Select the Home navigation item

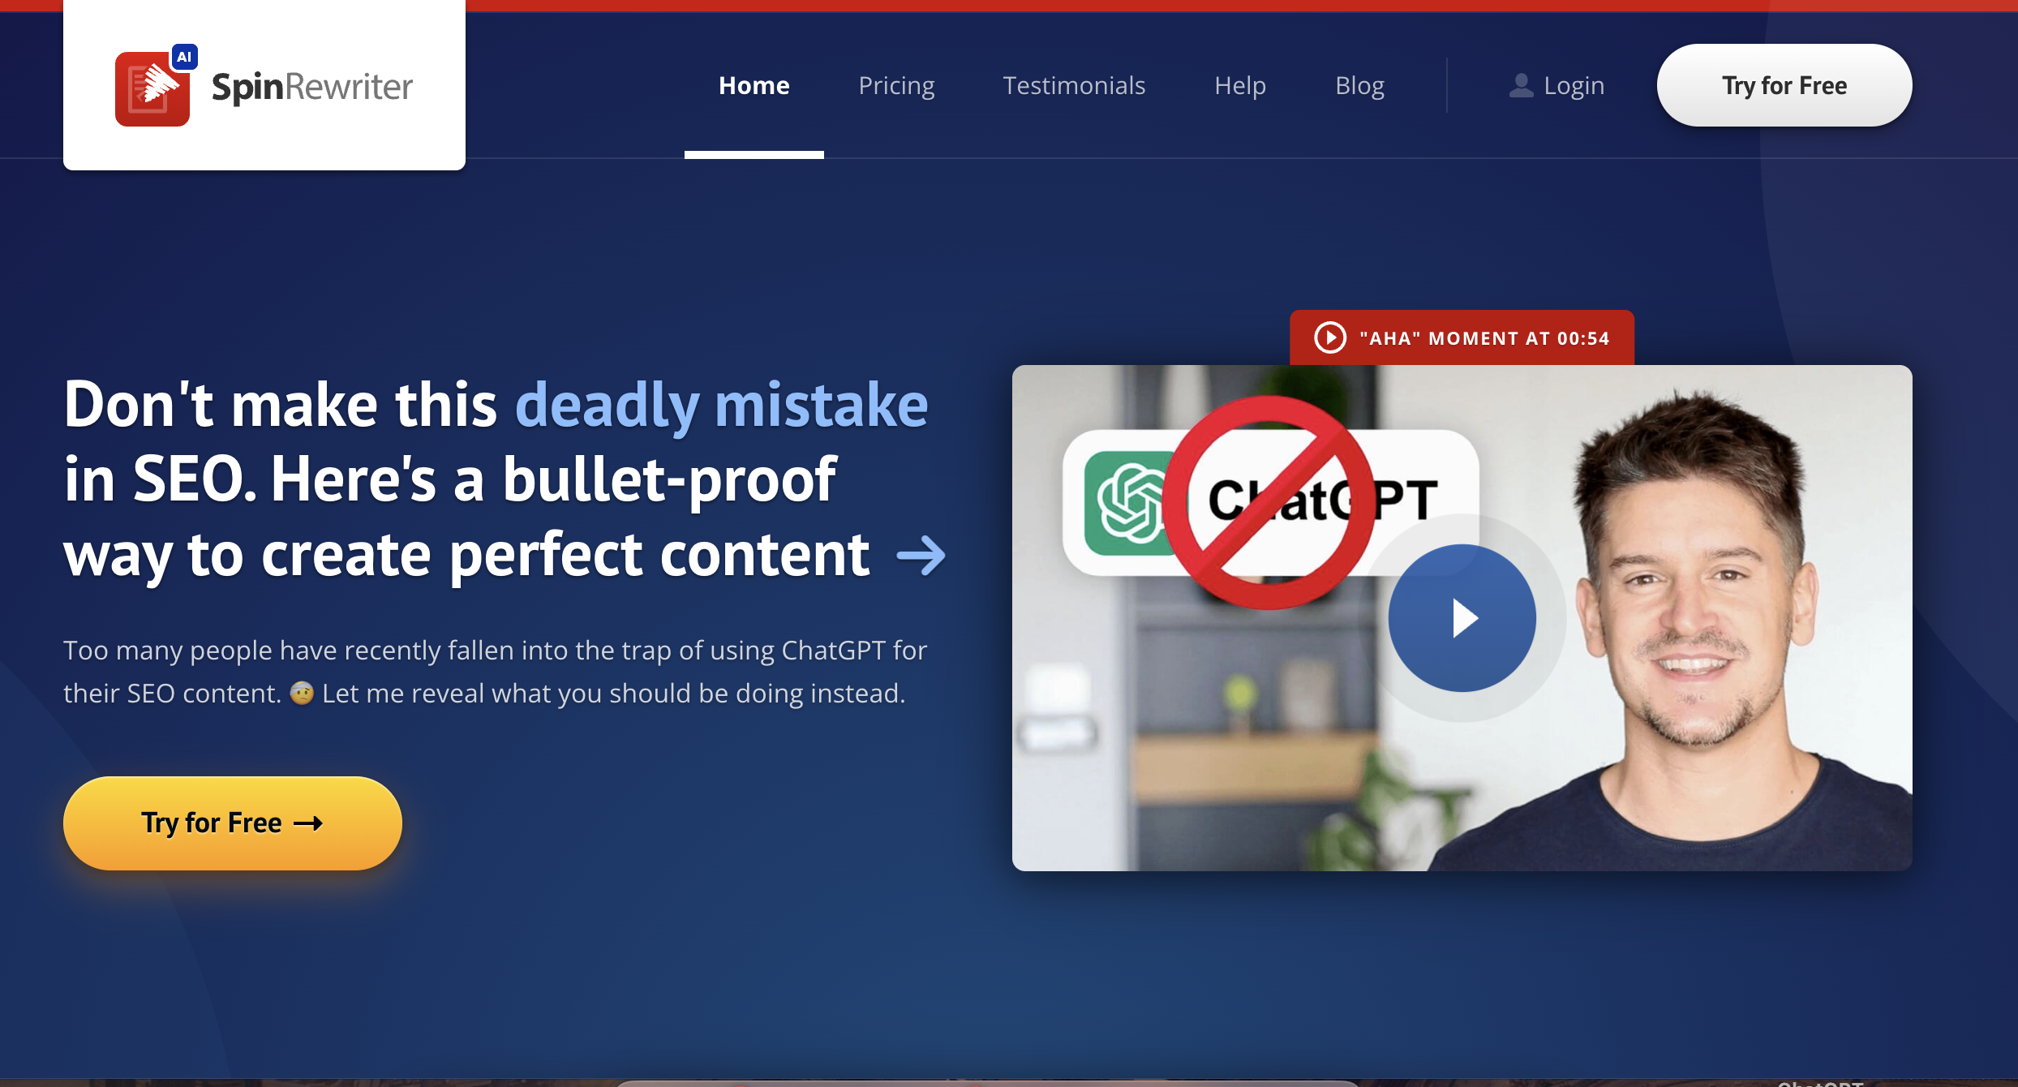(x=754, y=84)
